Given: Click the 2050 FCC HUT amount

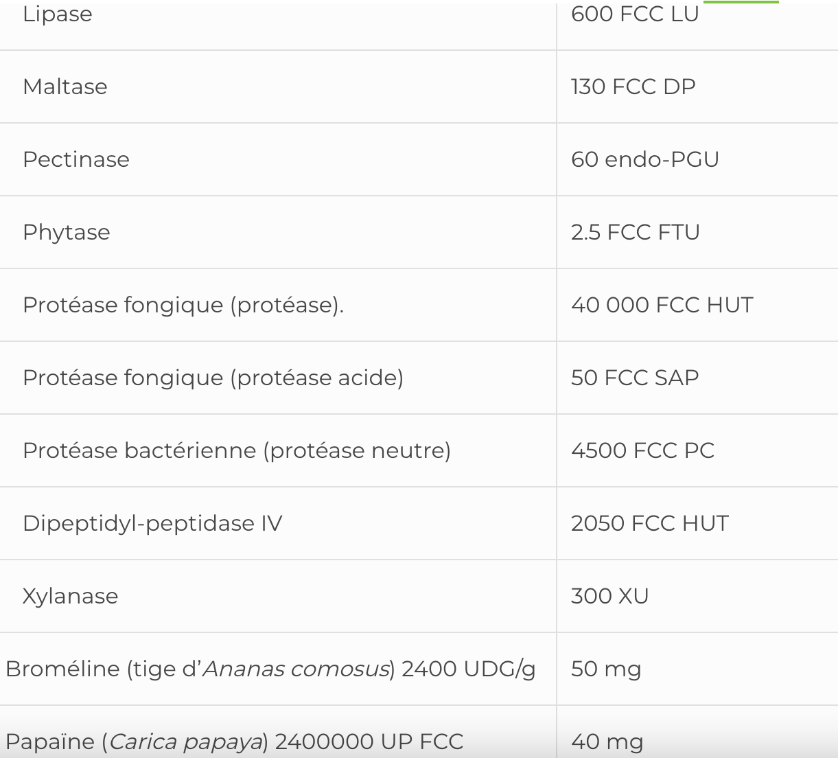Looking at the screenshot, I should pos(649,524).
